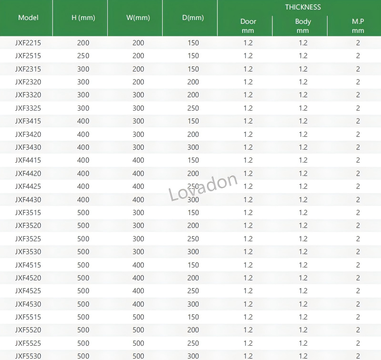The image size is (381, 360).
Task: Click the D(mm) column header
Action: pos(193,18)
